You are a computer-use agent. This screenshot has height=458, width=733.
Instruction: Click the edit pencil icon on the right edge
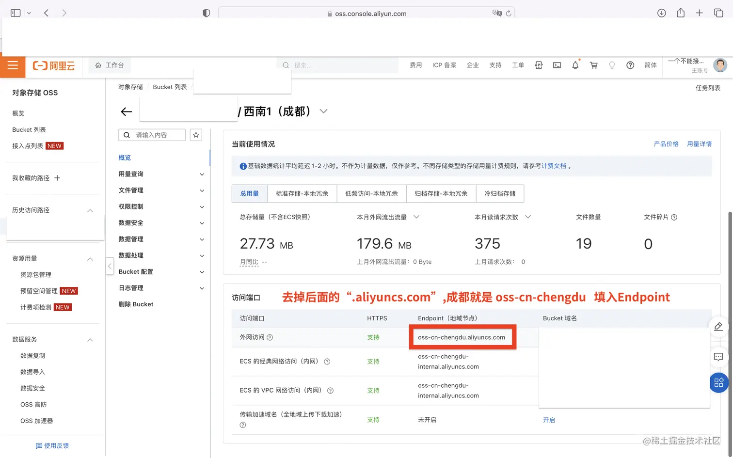click(719, 327)
